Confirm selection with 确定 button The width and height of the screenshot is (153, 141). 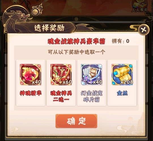[76, 121]
